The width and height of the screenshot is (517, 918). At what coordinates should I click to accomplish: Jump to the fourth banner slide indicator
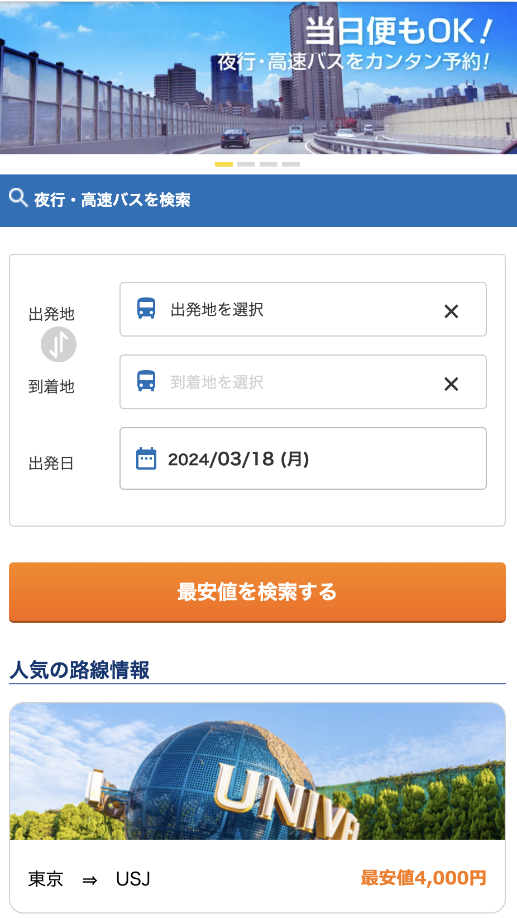click(x=291, y=164)
